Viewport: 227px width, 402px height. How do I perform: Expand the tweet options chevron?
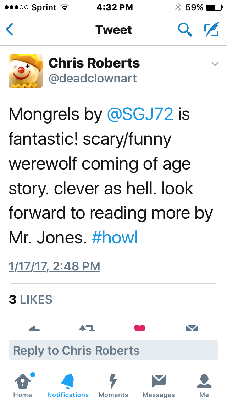click(215, 64)
